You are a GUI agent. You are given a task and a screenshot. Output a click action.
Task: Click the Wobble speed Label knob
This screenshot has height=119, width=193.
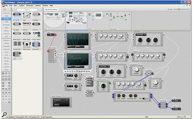coord(103,86)
